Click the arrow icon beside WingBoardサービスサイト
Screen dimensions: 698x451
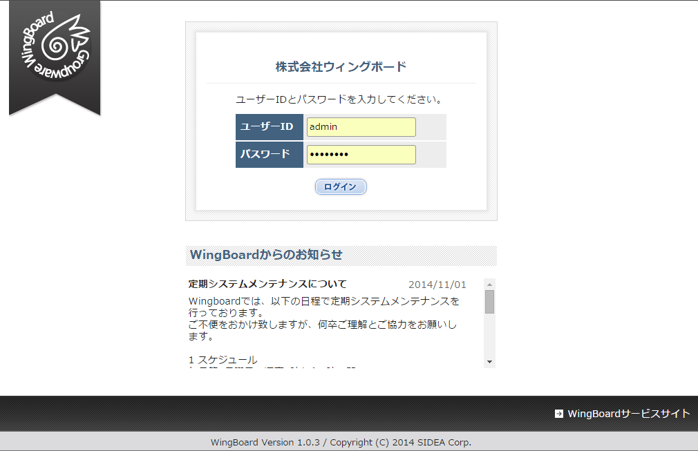pos(558,414)
